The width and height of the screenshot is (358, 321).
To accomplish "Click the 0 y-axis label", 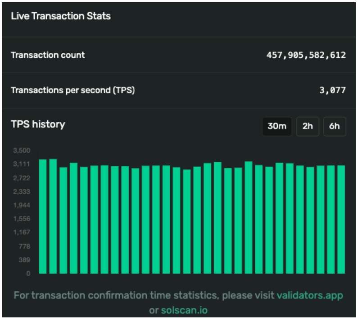I will click(x=28, y=273).
